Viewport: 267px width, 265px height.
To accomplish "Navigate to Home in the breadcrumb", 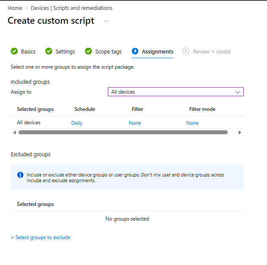I will tap(15, 8).
